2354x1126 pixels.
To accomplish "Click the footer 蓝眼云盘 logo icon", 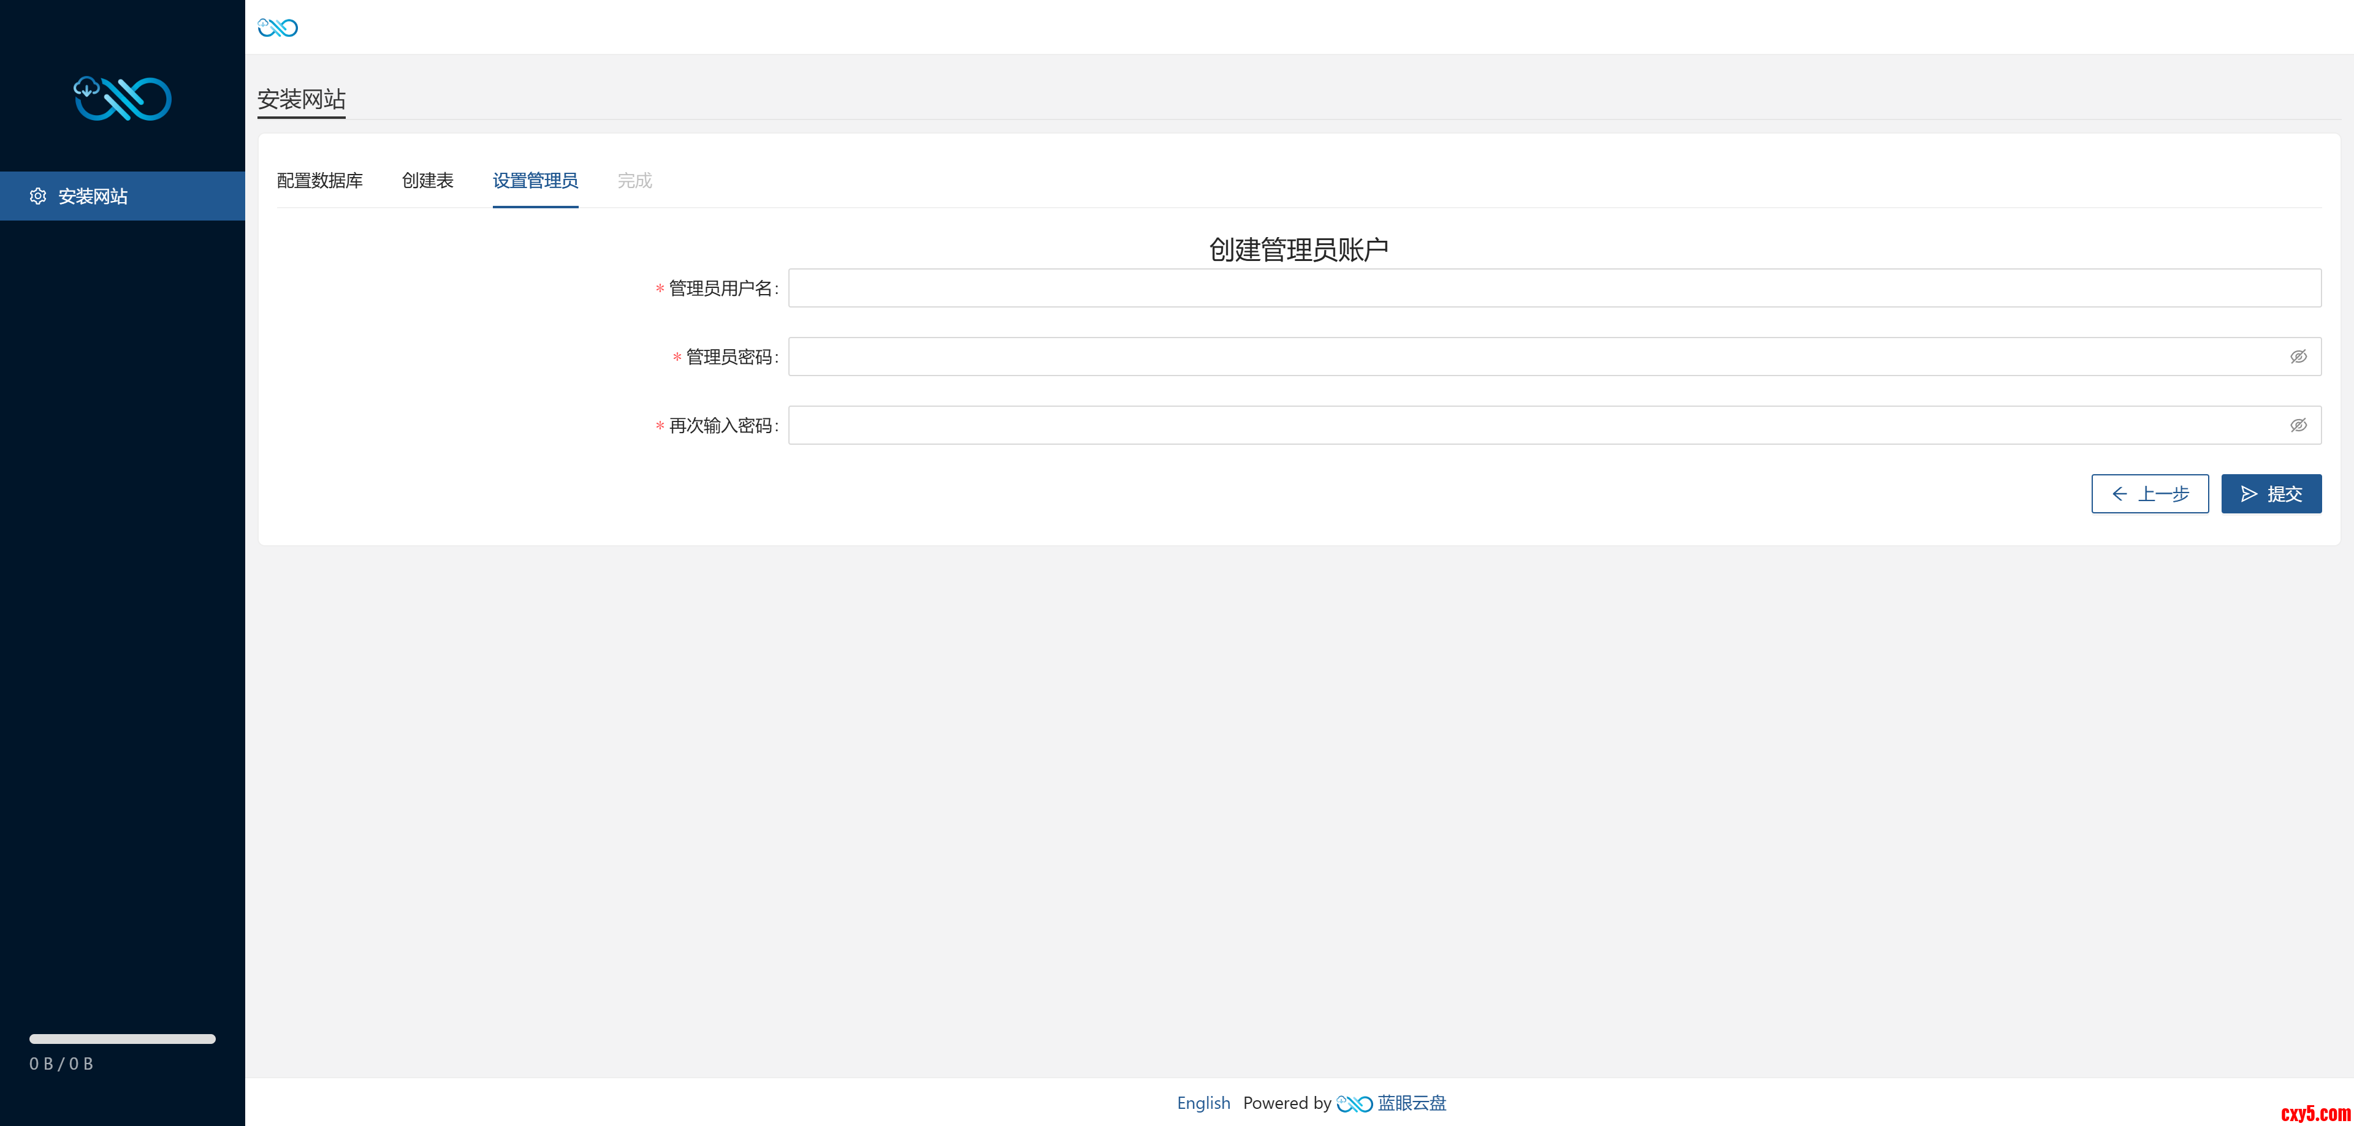I will 1354,1104.
